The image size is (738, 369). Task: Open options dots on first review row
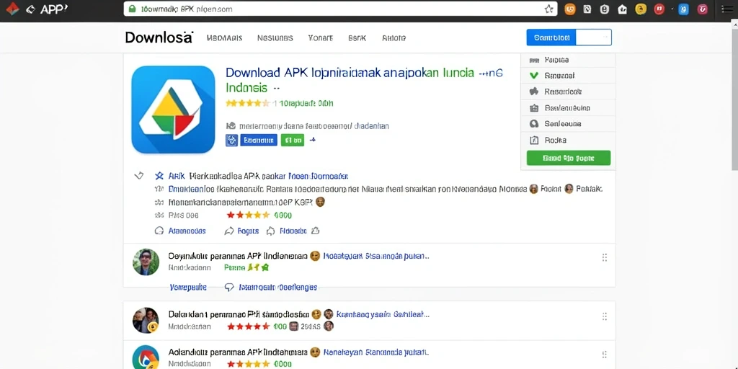coord(605,257)
